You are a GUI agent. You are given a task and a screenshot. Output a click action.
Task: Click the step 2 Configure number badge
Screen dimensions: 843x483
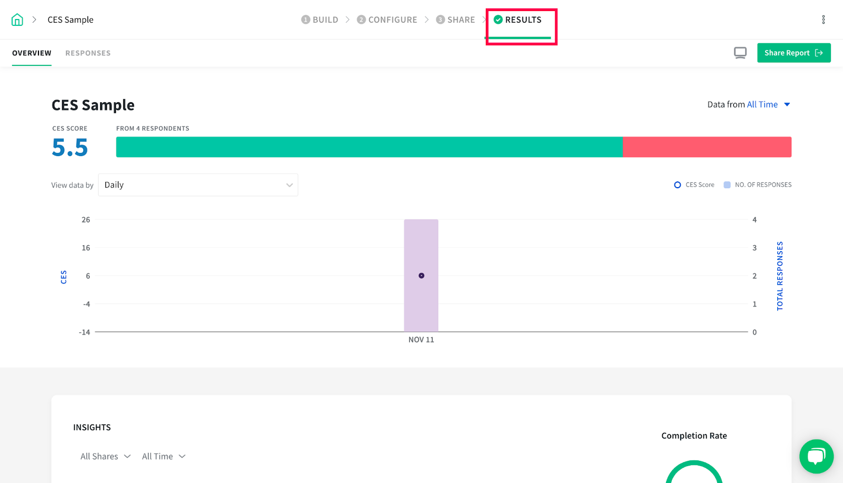click(x=361, y=20)
